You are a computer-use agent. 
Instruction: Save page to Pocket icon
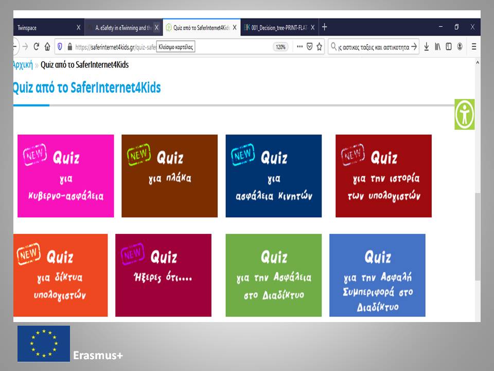(310, 47)
